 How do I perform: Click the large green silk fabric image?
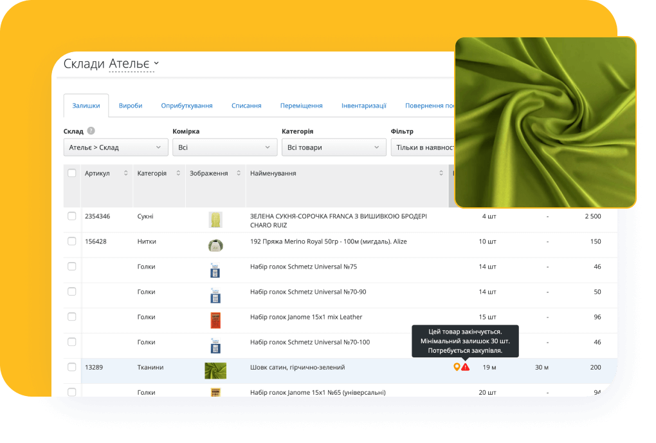coord(545,122)
